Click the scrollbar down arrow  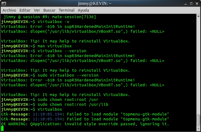pos(198,129)
